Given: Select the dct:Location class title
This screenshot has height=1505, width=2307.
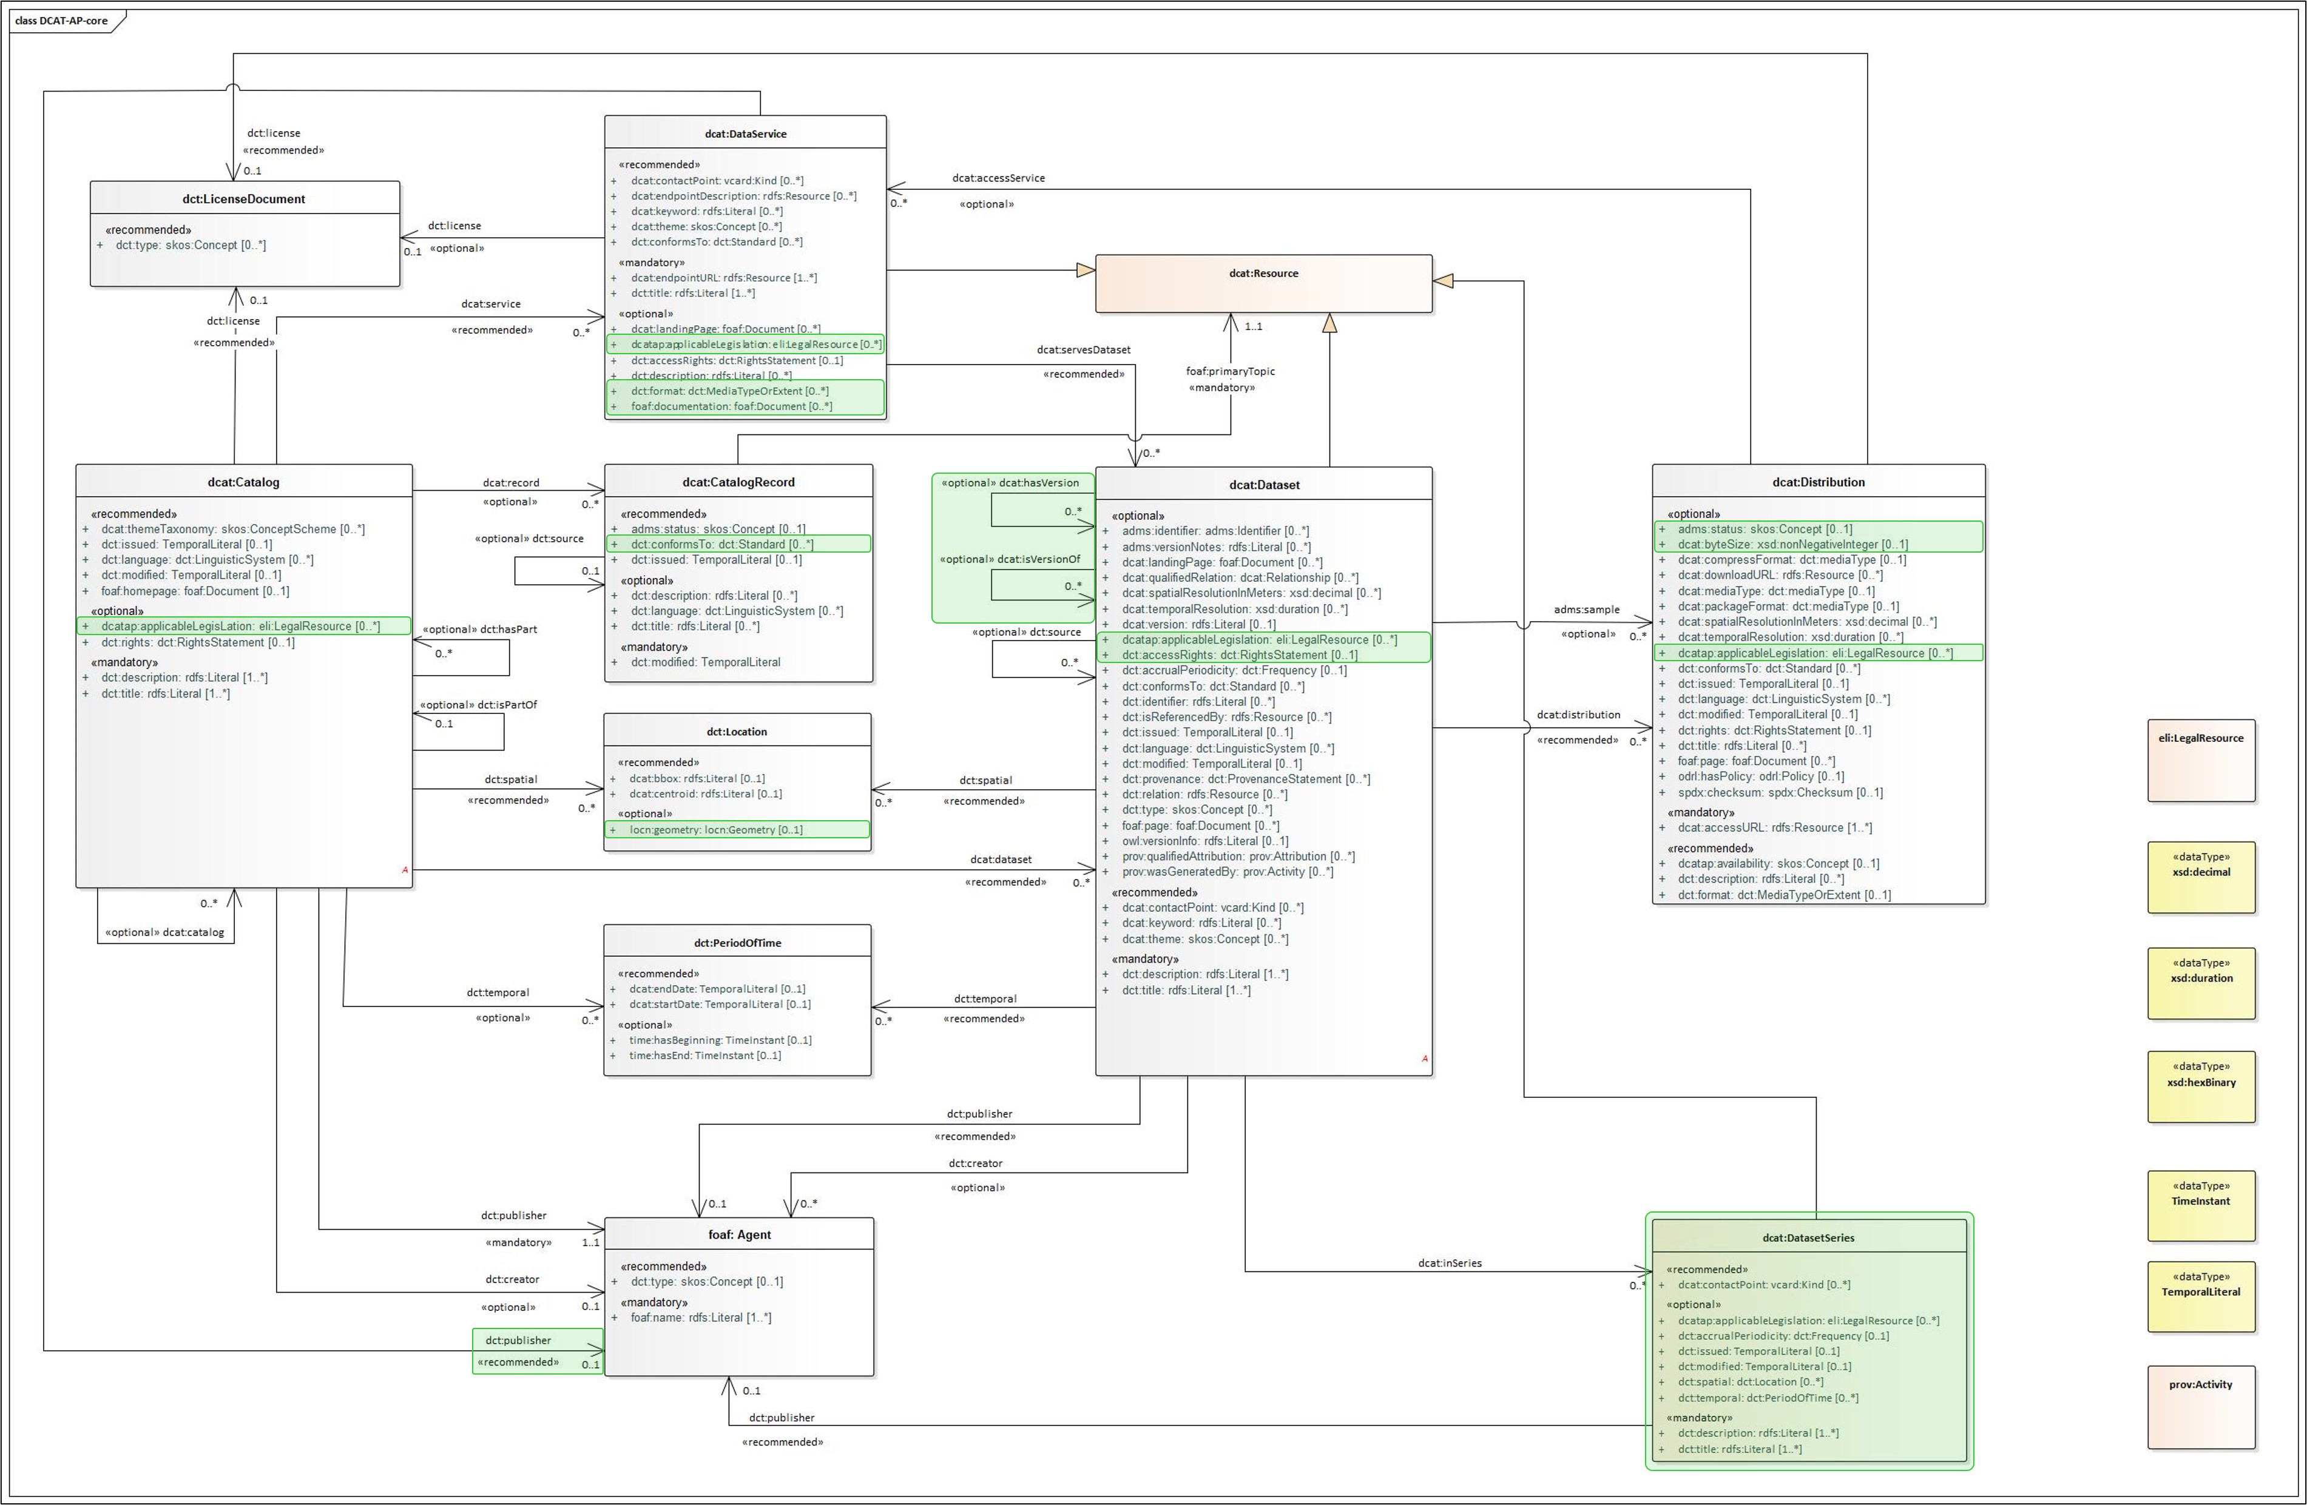Looking at the screenshot, I should [x=737, y=732].
